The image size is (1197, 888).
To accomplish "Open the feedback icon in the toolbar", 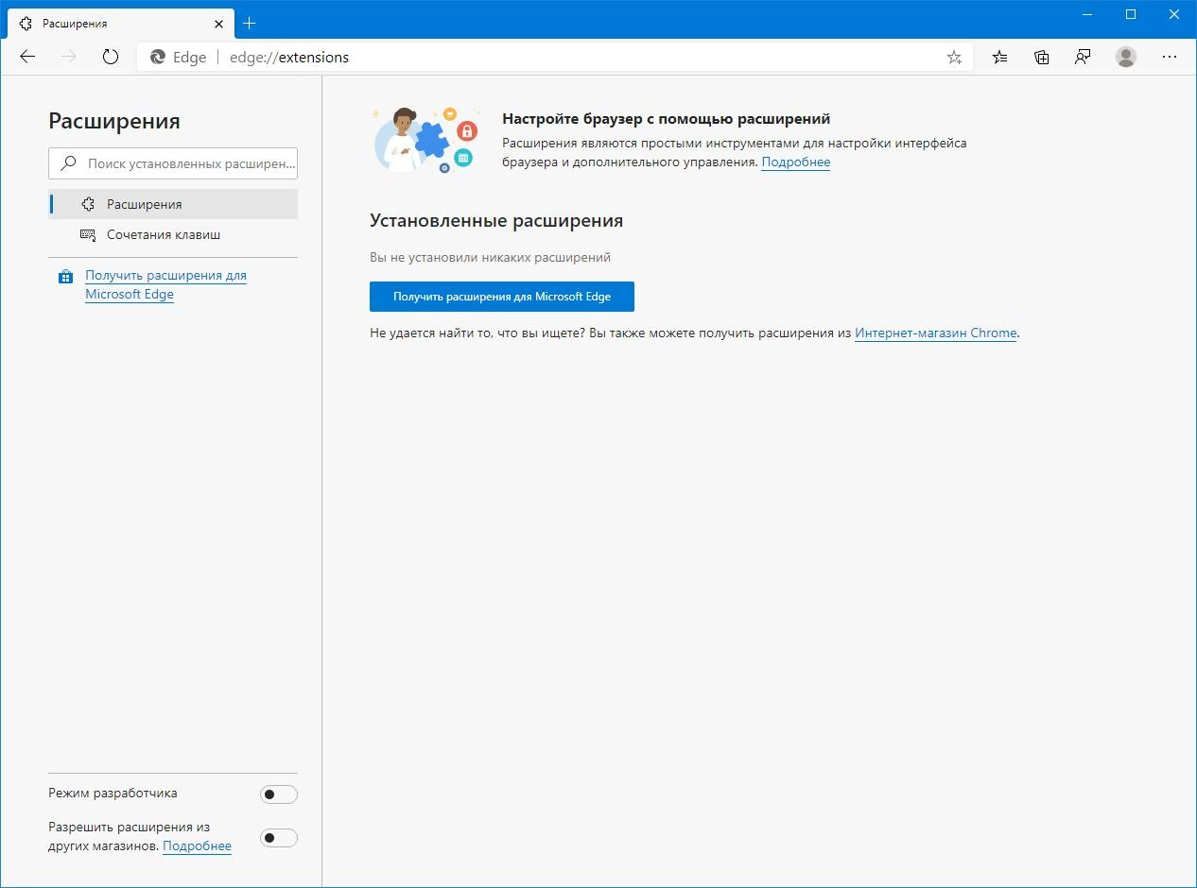I will coord(1083,57).
